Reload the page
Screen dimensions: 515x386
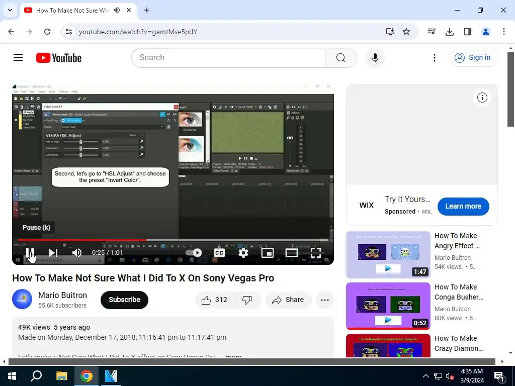(47, 32)
